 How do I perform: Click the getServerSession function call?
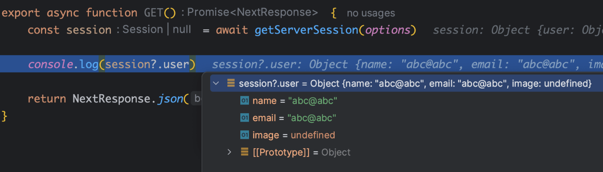307,30
